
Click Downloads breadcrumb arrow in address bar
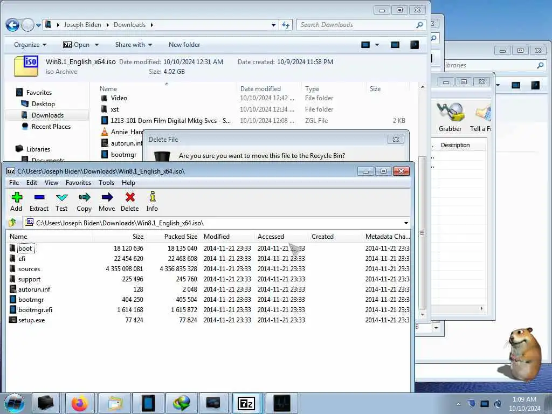(151, 25)
